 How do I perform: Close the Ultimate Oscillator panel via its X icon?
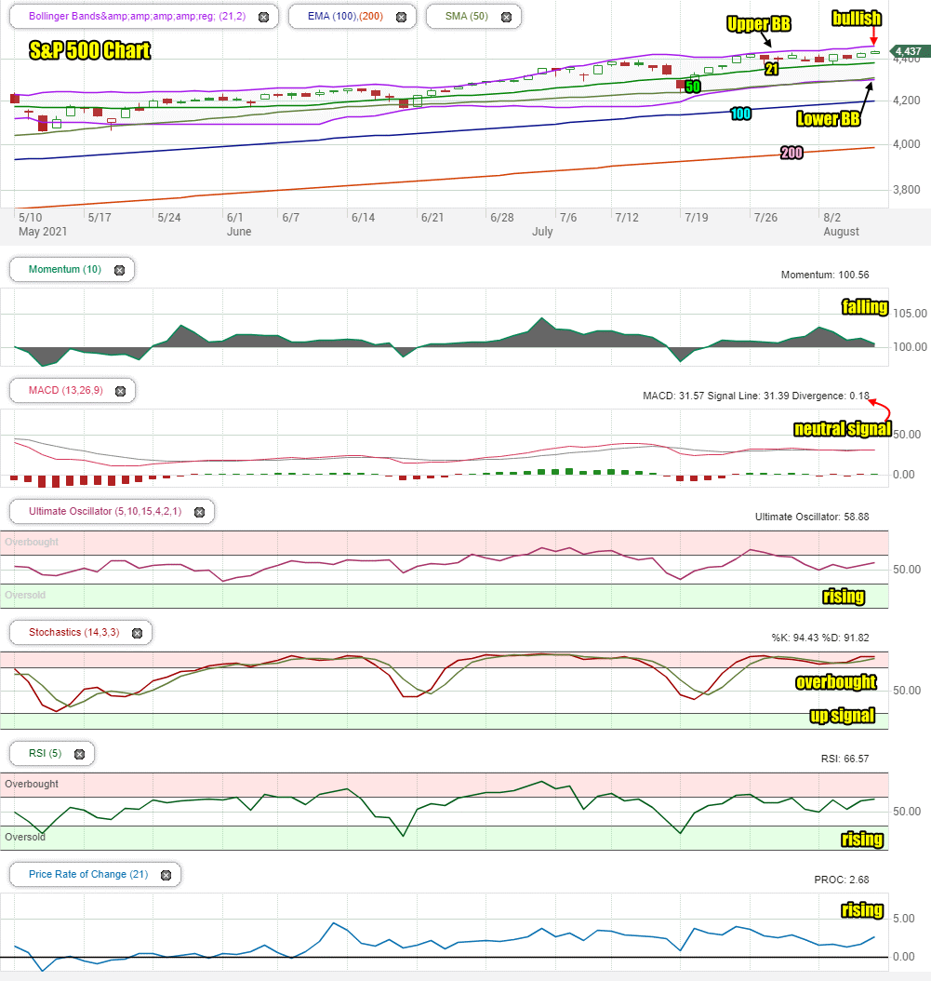[x=199, y=513]
